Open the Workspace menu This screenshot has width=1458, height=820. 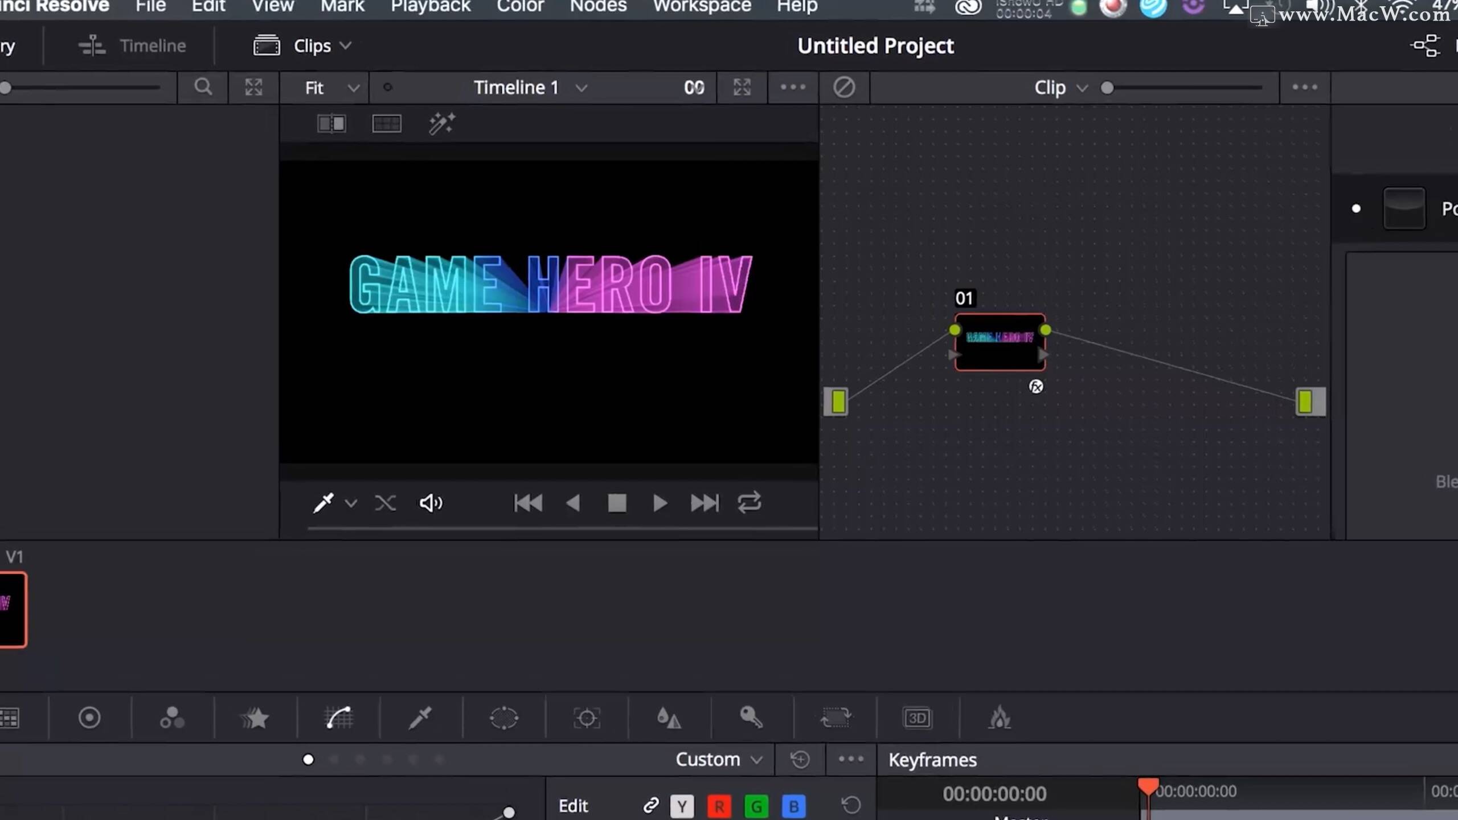tap(702, 7)
